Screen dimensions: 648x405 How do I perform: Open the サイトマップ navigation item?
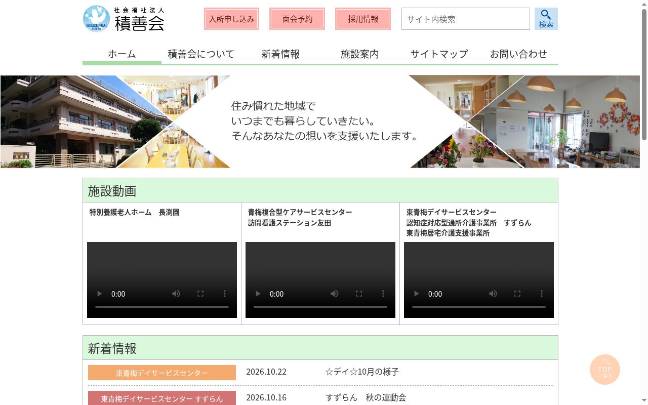pos(439,54)
